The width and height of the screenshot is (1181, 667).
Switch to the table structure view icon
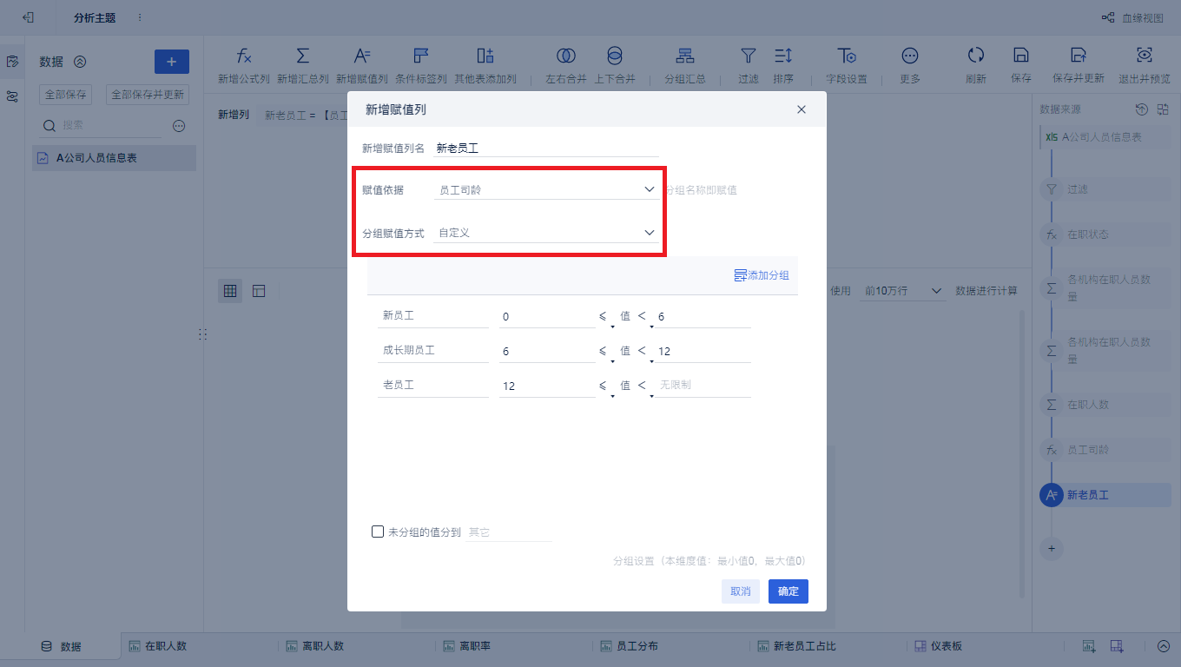pyautogui.click(x=259, y=291)
